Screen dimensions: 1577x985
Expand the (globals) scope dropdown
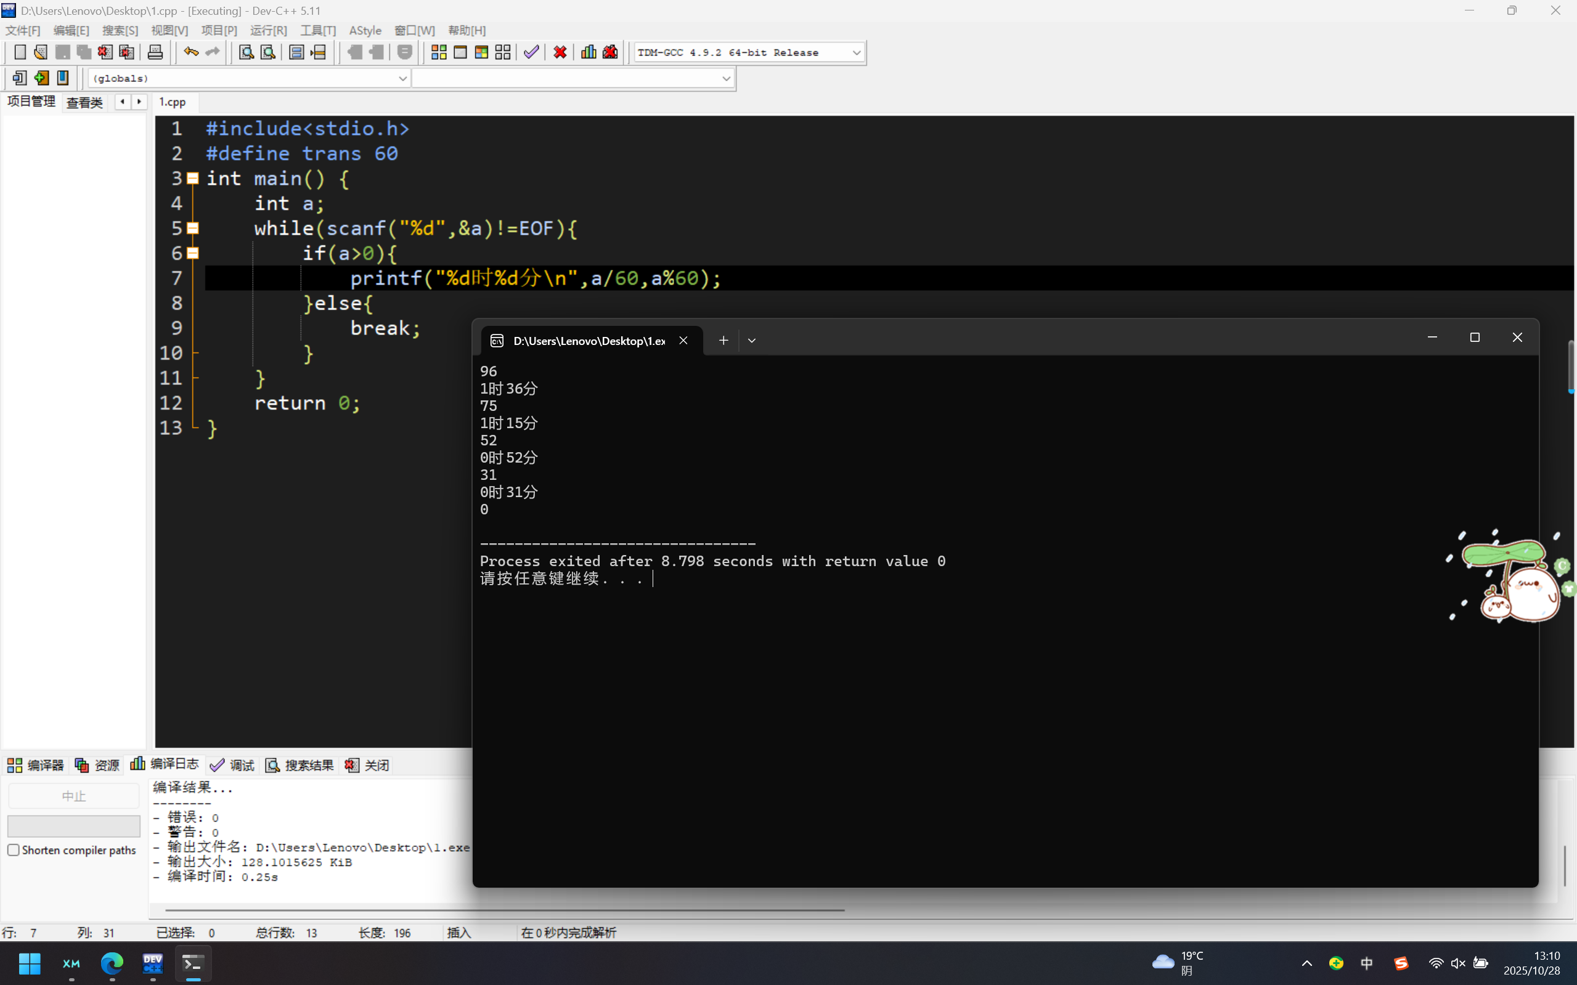pos(402,79)
